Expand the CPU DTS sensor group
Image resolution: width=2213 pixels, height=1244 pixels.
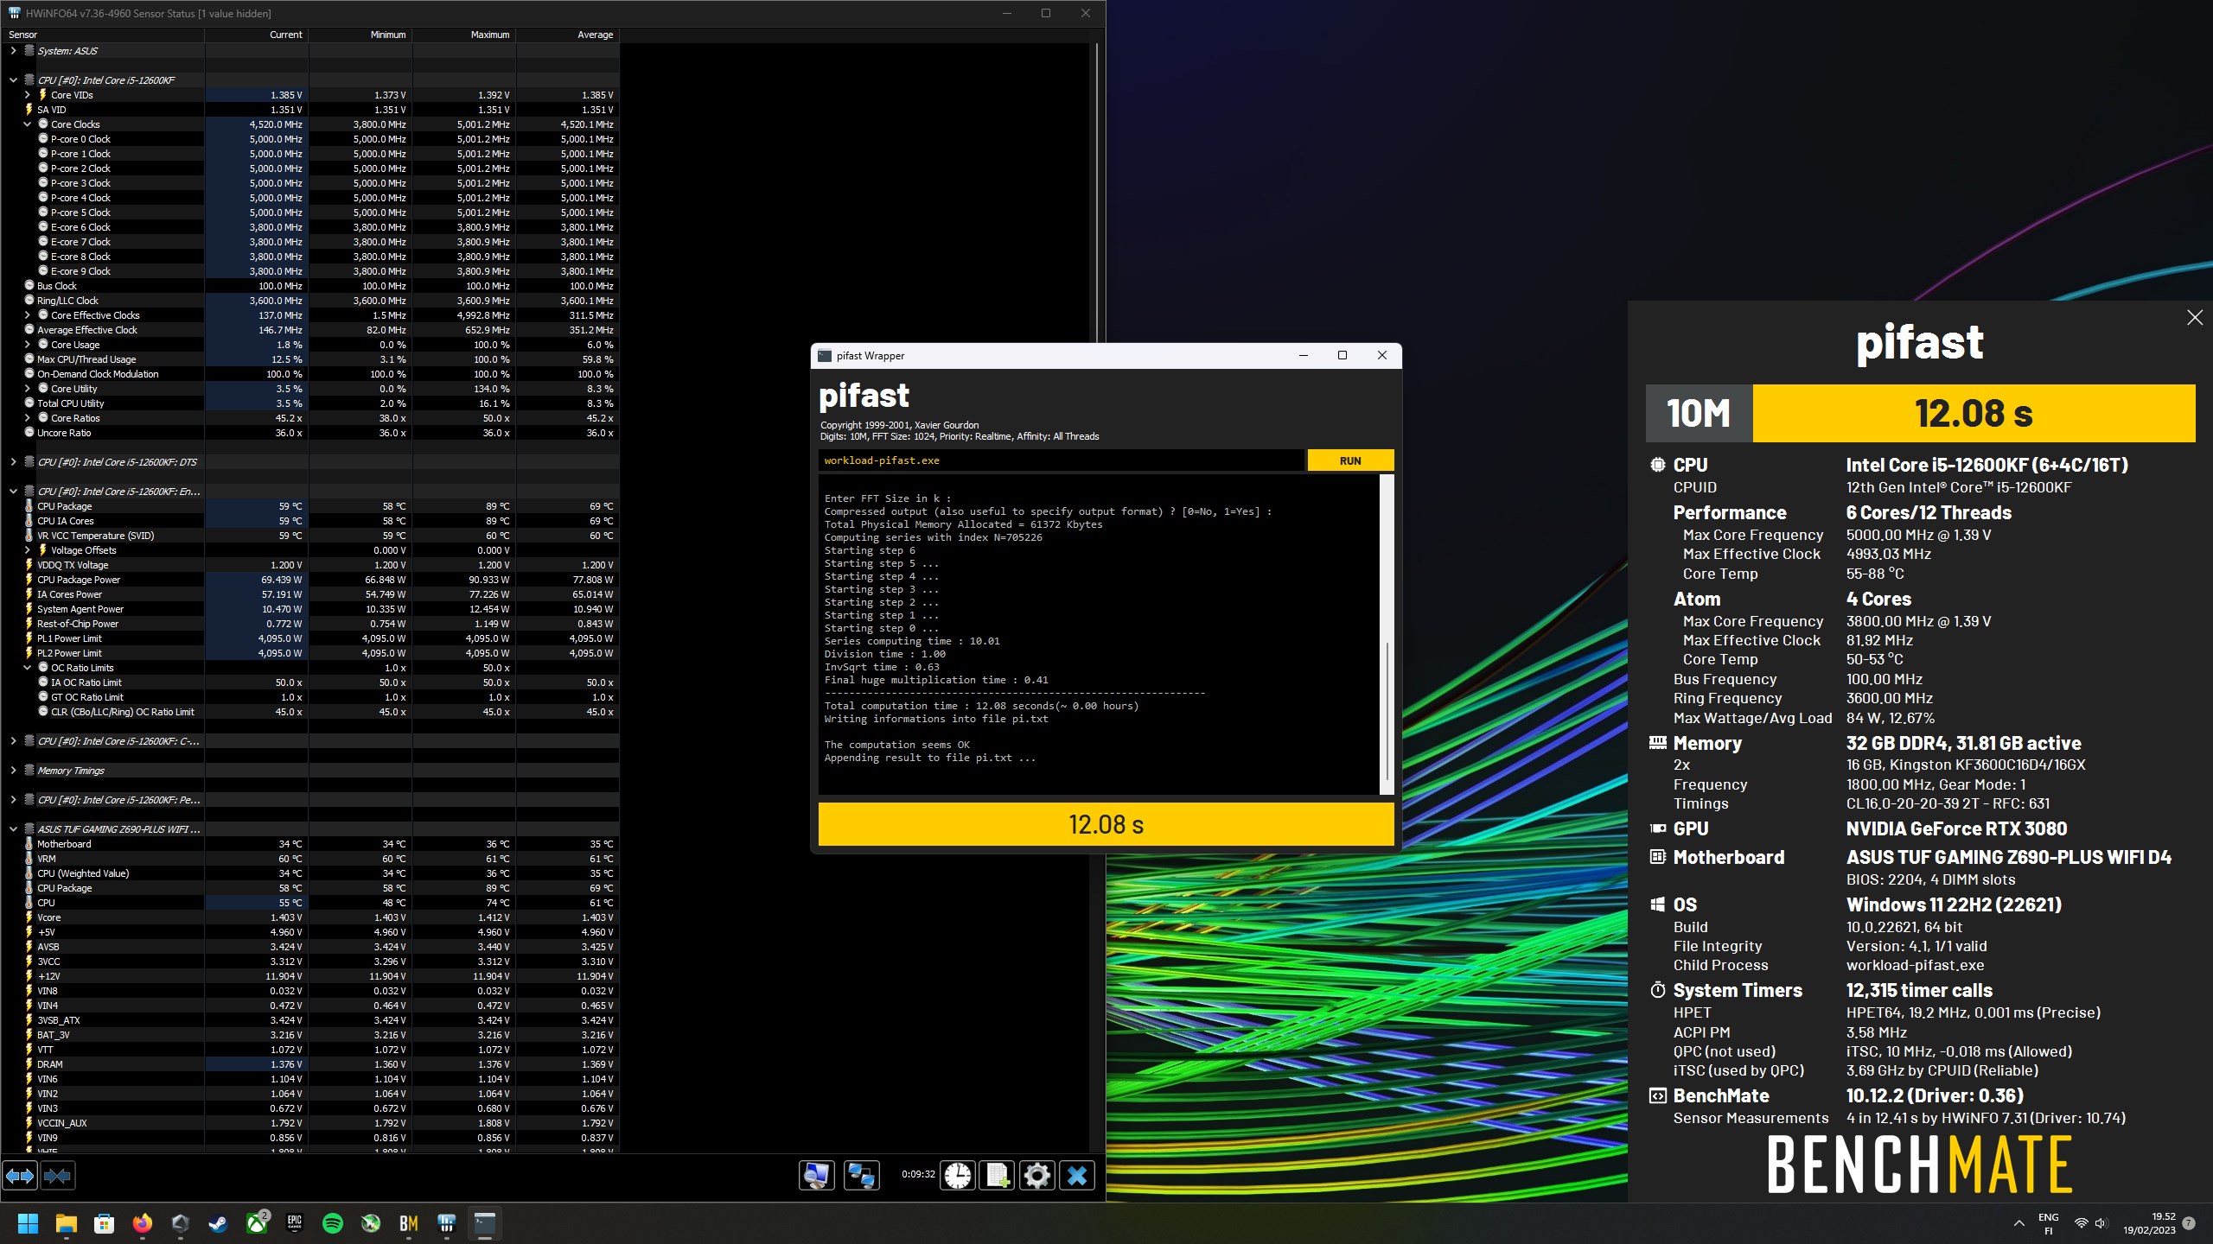(x=13, y=462)
